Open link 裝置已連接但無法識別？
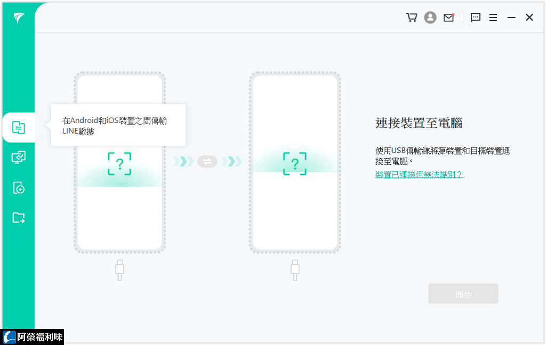 coord(419,175)
